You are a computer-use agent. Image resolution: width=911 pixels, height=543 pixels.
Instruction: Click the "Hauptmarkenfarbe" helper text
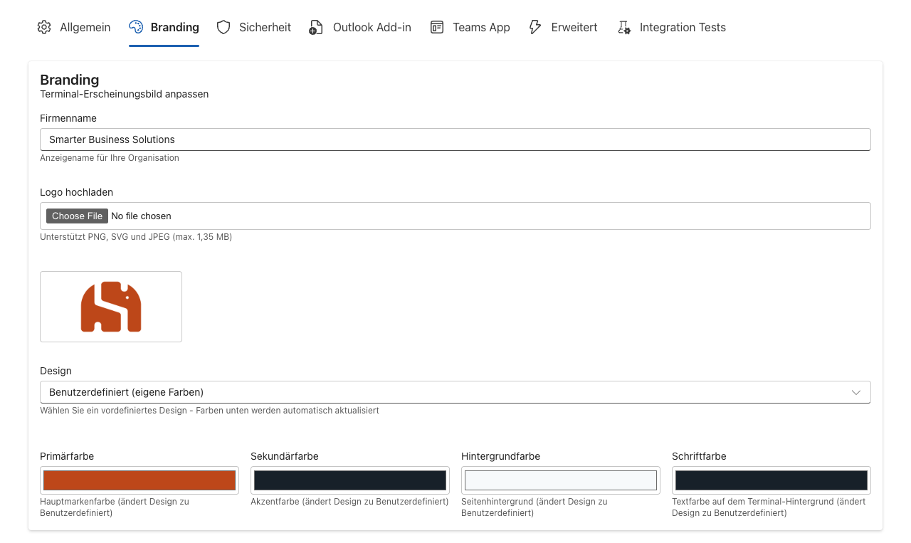115,507
